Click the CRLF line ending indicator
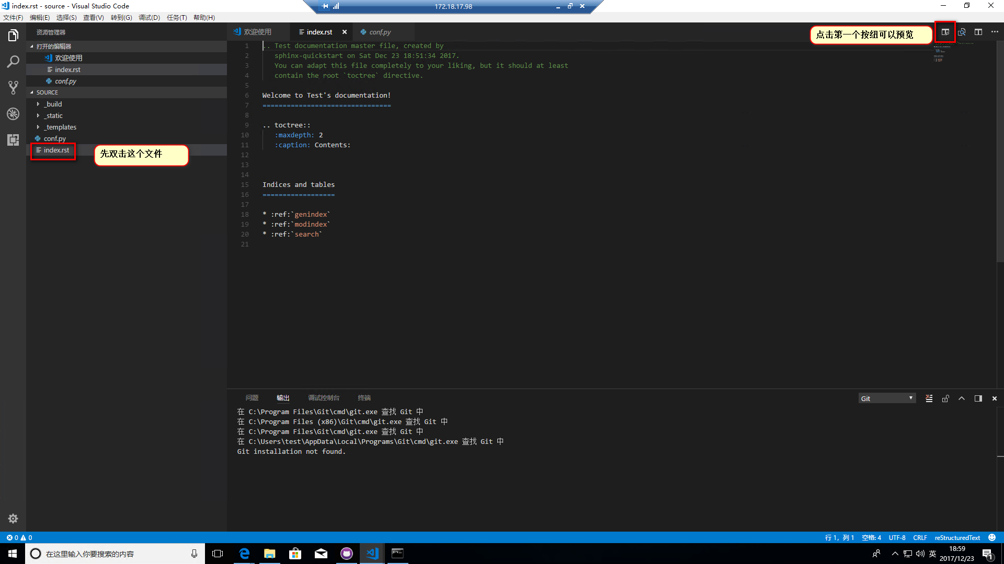 (x=920, y=537)
